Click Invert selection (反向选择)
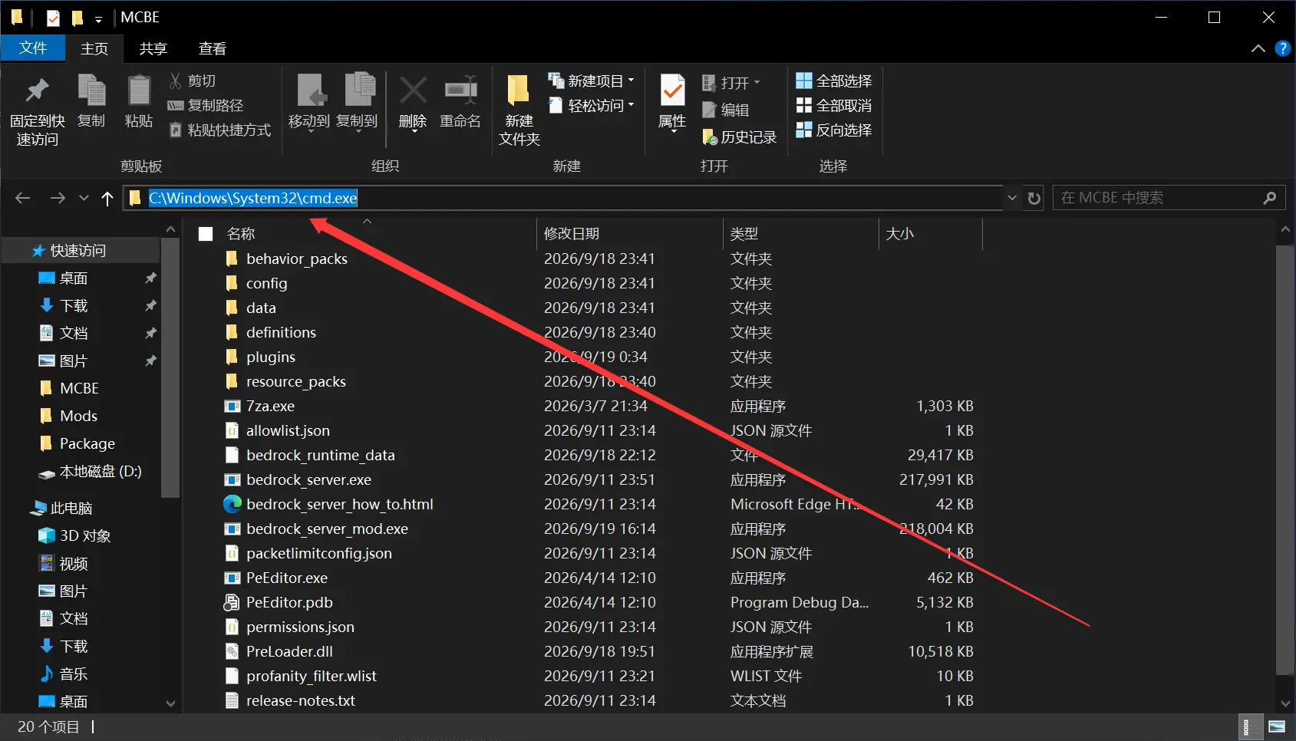Image resolution: width=1296 pixels, height=741 pixels. pyautogui.click(x=834, y=130)
